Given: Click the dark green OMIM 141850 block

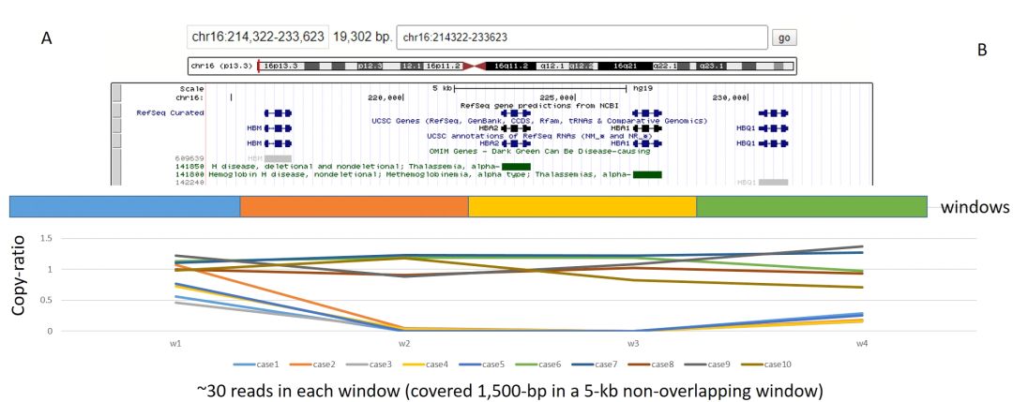Looking at the screenshot, I should [x=516, y=166].
